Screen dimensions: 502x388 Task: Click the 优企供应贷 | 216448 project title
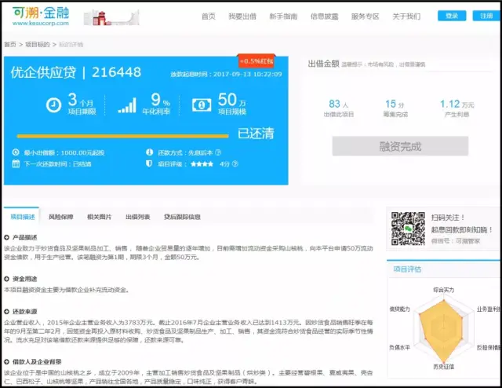[76, 72]
